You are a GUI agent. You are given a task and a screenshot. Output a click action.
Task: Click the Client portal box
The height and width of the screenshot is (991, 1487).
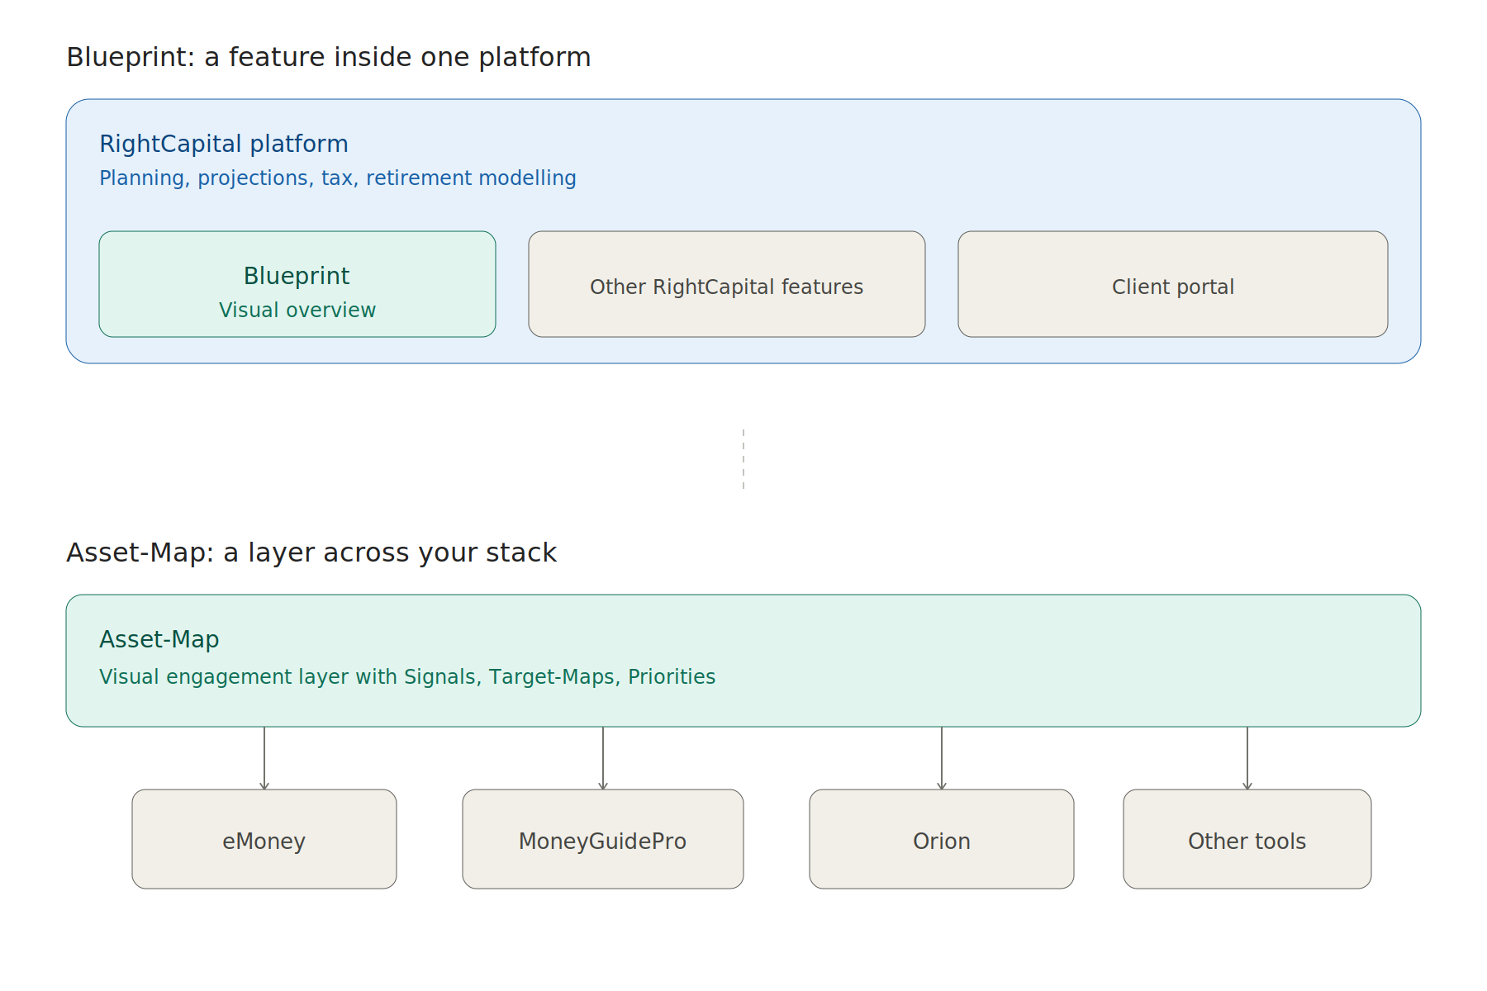(1172, 286)
